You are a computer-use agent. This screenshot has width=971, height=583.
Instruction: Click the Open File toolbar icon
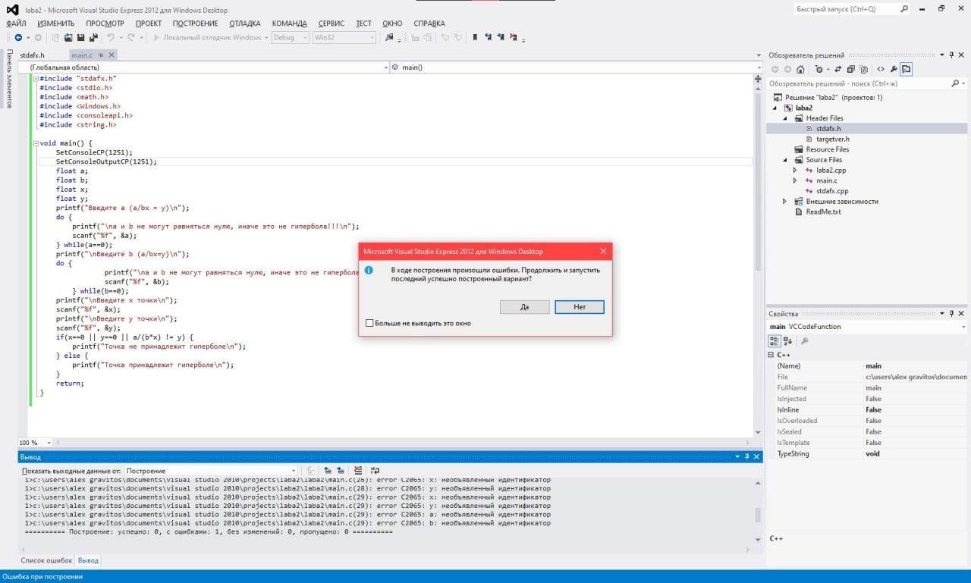[x=68, y=37]
